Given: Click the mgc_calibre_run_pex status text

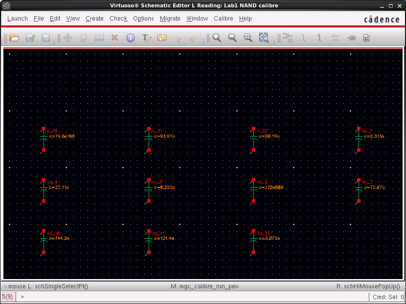Looking at the screenshot, I should tap(204, 286).
